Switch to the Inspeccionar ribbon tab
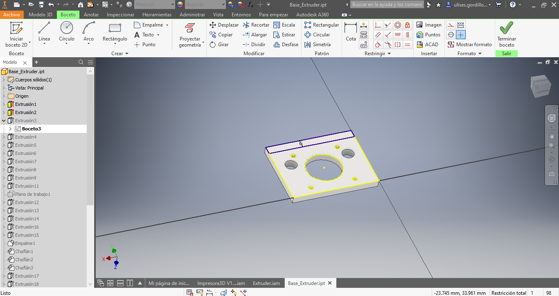 coord(120,14)
